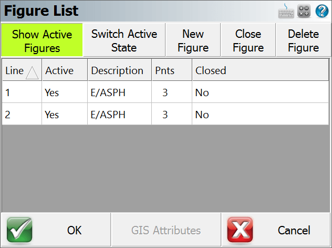Click the red X cancel icon

tap(240, 230)
